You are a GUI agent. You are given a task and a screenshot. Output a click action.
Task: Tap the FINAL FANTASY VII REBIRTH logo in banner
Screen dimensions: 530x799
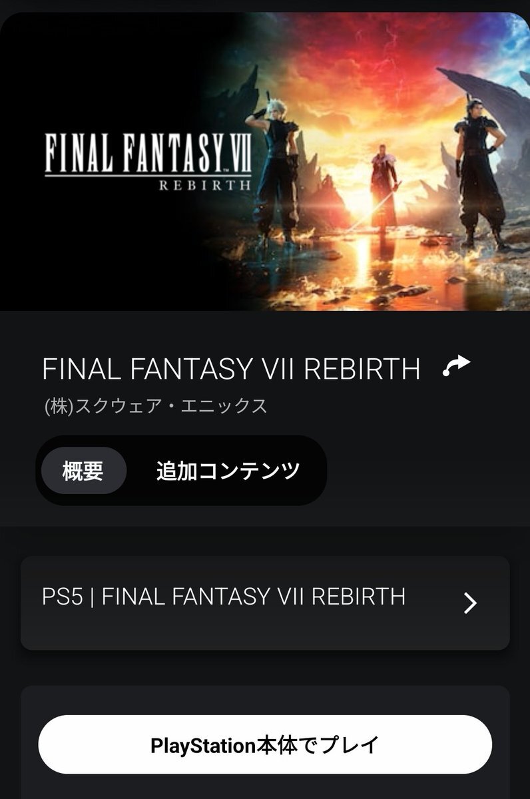click(x=148, y=160)
